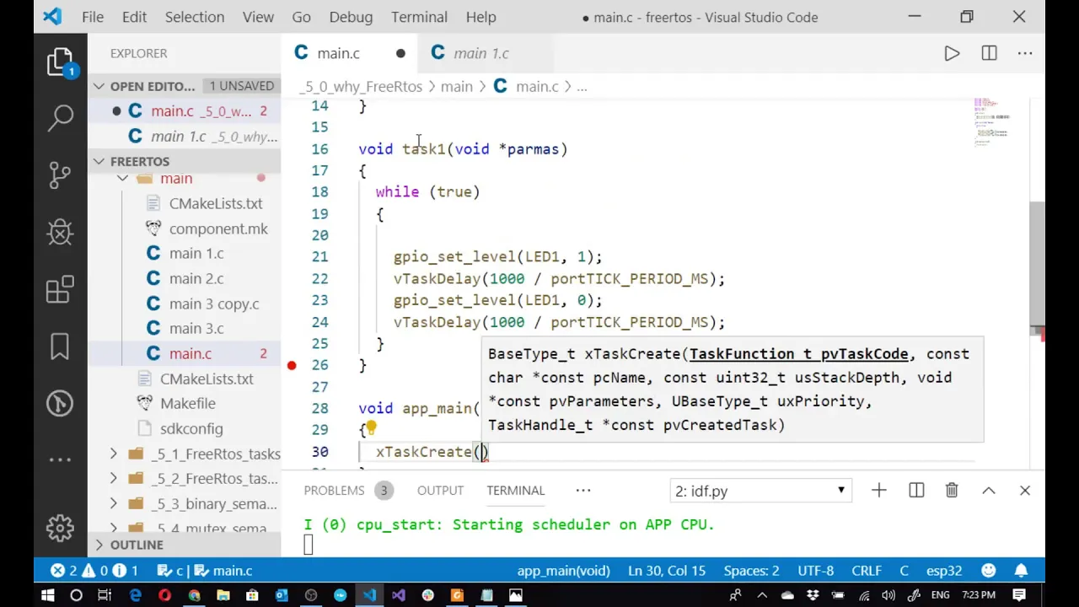Open the Selection menu
The height and width of the screenshot is (607, 1079).
pos(195,17)
